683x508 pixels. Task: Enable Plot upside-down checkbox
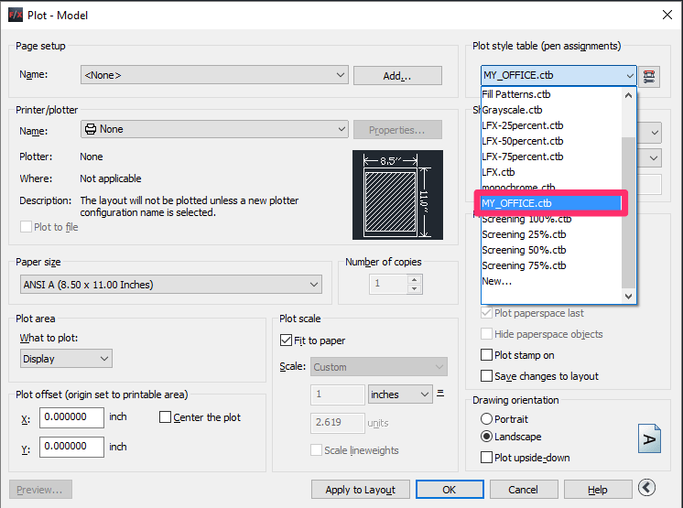tap(486, 458)
